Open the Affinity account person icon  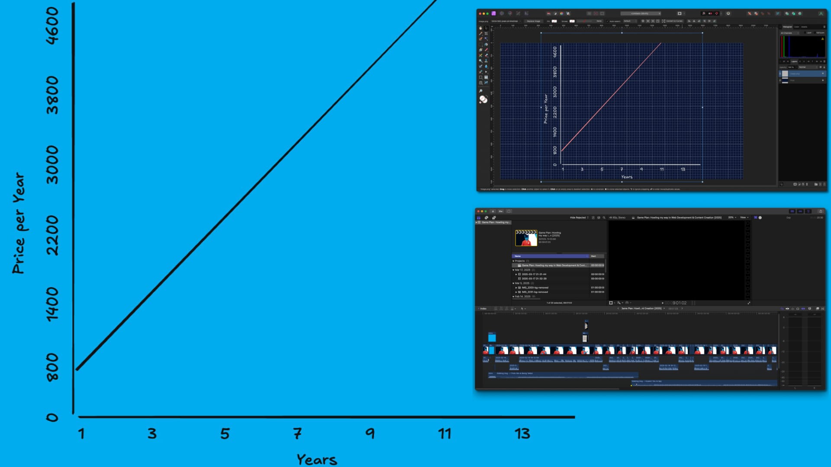click(x=821, y=13)
